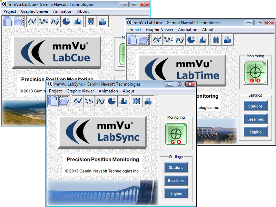Viewport: 276px width, 207px height.
Task: Open the Project menu in LabSync
Action: click(55, 91)
